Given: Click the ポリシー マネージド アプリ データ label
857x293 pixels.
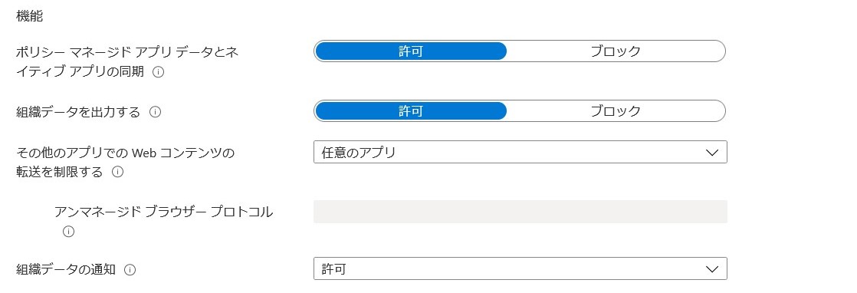Looking at the screenshot, I should coord(126,52).
